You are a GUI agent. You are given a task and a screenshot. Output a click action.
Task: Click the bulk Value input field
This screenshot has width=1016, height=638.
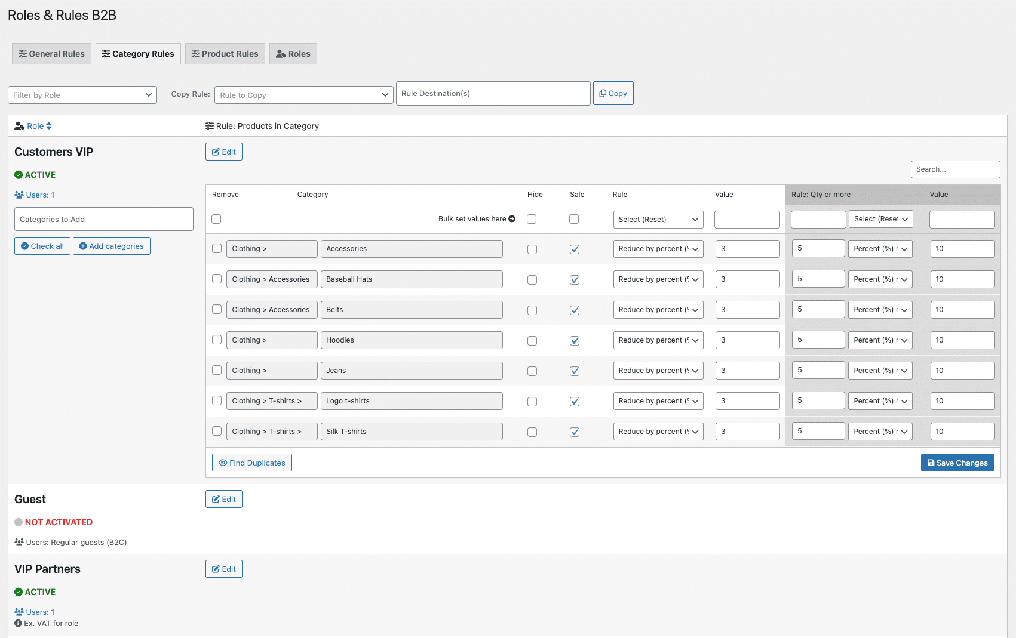pyautogui.click(x=747, y=220)
